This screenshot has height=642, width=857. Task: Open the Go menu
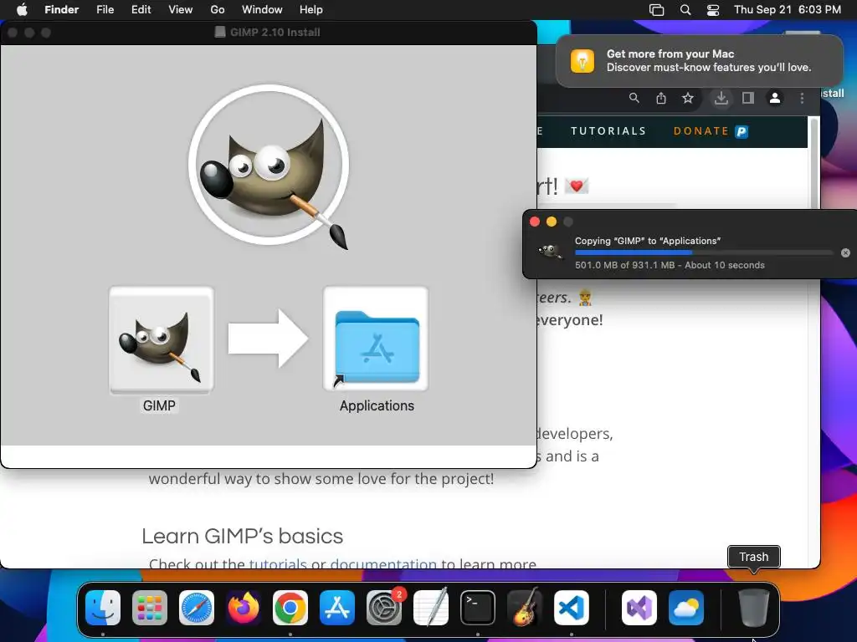[218, 10]
